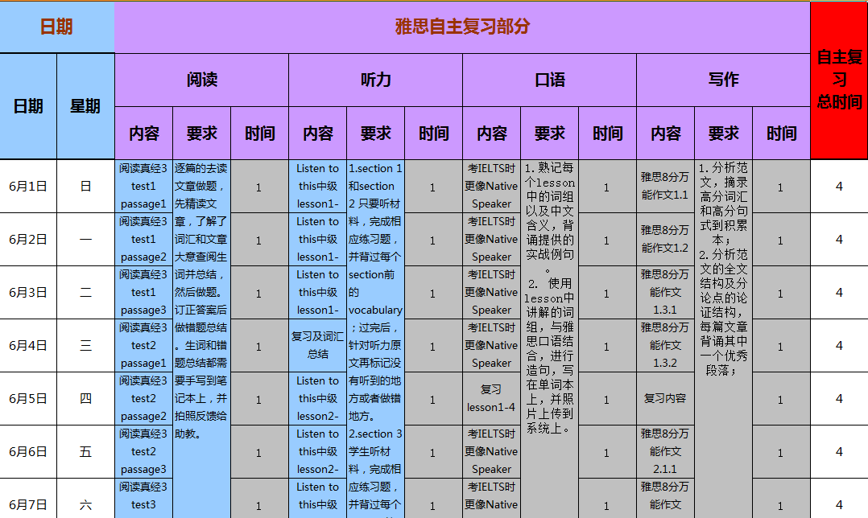Click cell 雅思8分万能作文 1.3.1
Screen dimensions: 868x518
coord(665,293)
